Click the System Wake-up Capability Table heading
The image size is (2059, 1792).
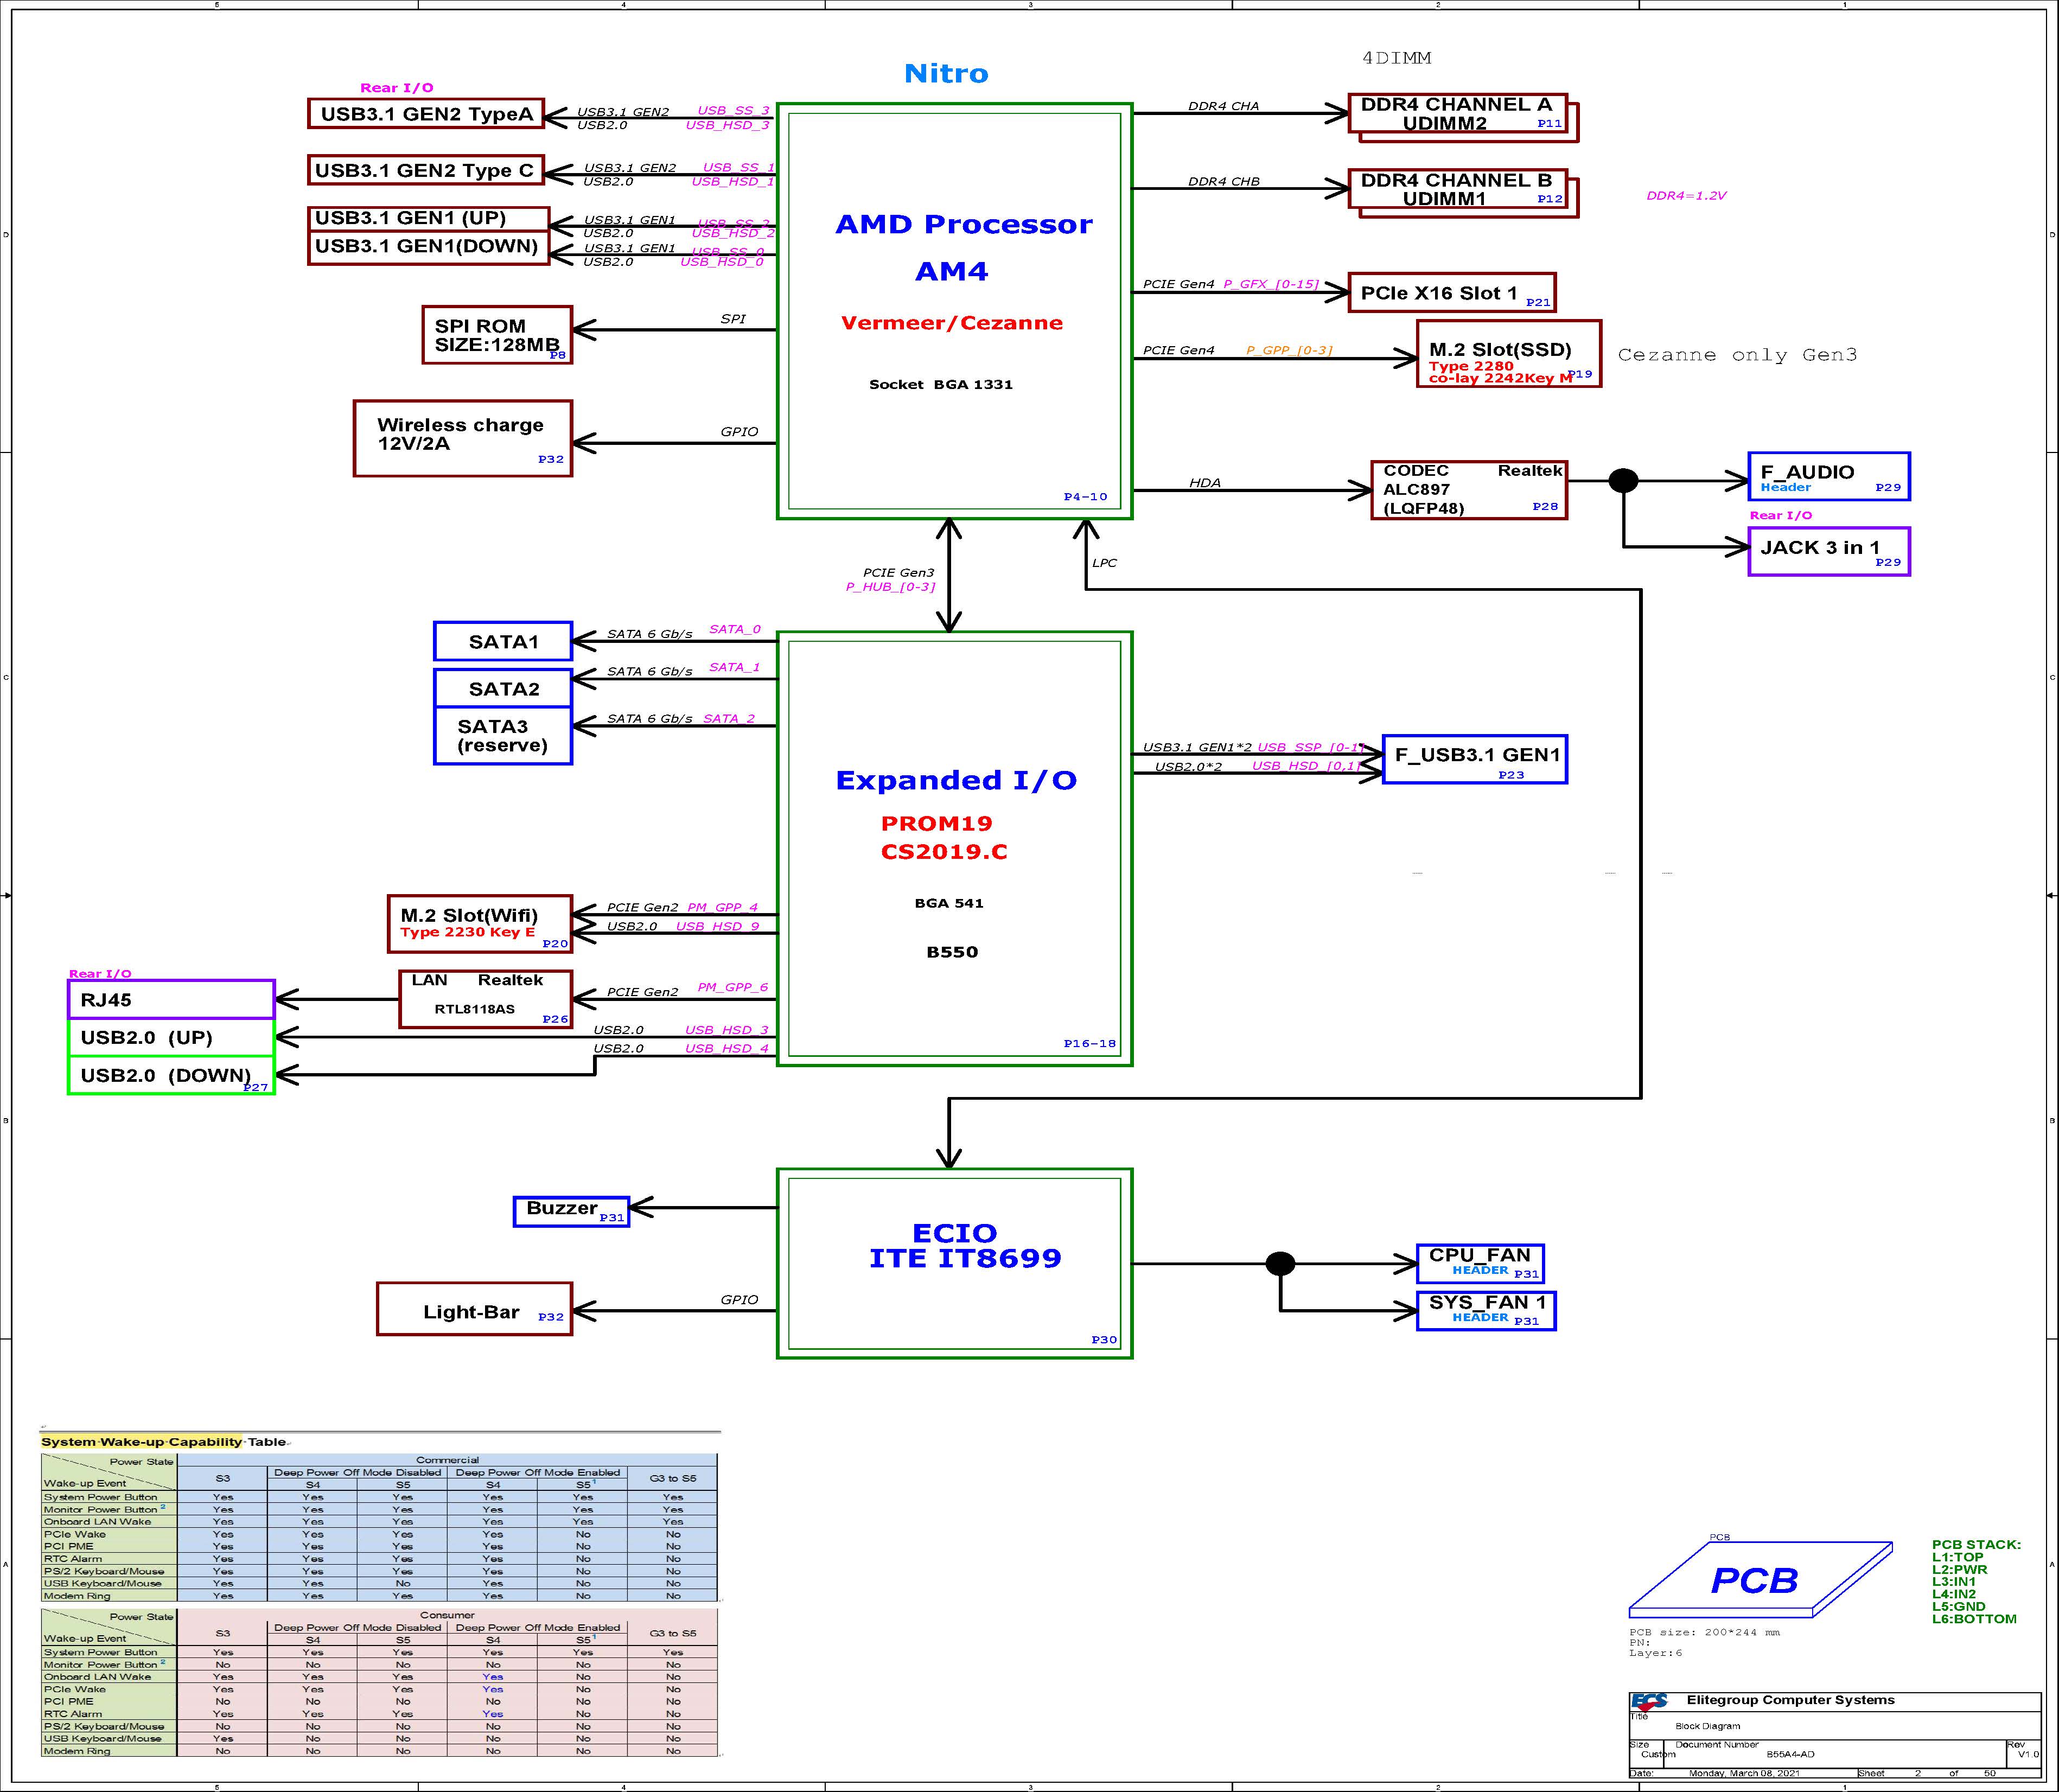tap(164, 1442)
